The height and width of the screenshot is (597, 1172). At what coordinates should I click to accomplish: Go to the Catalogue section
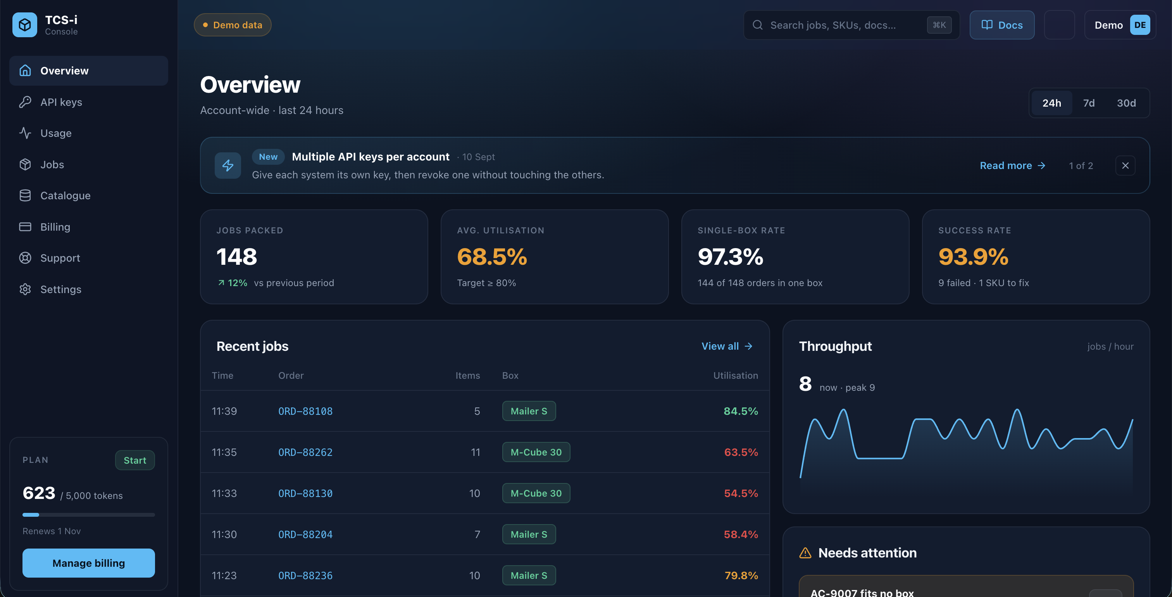[x=89, y=195]
